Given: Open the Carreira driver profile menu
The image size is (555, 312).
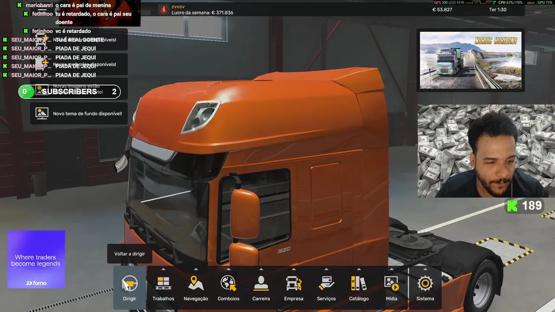Looking at the screenshot, I should [x=261, y=283].
